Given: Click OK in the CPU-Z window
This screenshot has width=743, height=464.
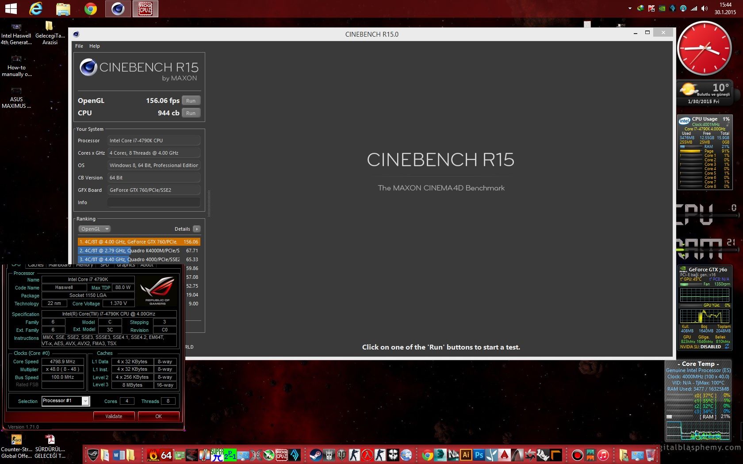Looking at the screenshot, I should (158, 416).
